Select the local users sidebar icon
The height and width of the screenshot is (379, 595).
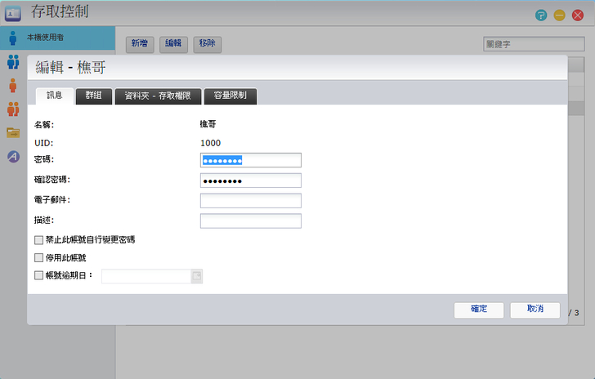[13, 38]
